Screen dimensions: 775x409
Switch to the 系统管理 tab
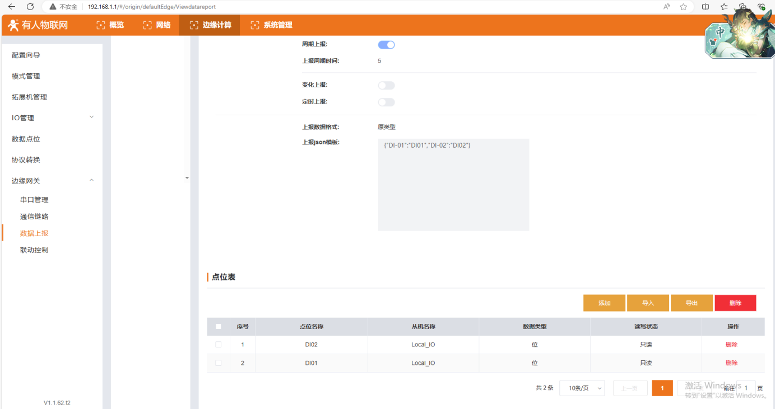pyautogui.click(x=271, y=25)
